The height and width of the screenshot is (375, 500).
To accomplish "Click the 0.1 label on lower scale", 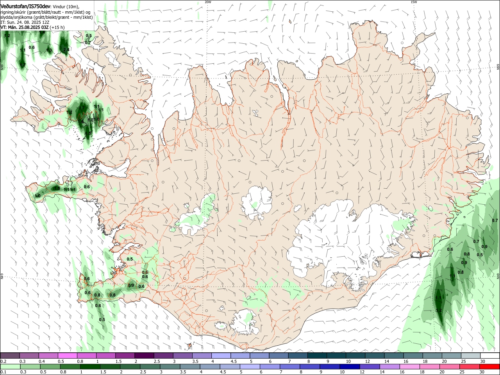I will point(3,372).
